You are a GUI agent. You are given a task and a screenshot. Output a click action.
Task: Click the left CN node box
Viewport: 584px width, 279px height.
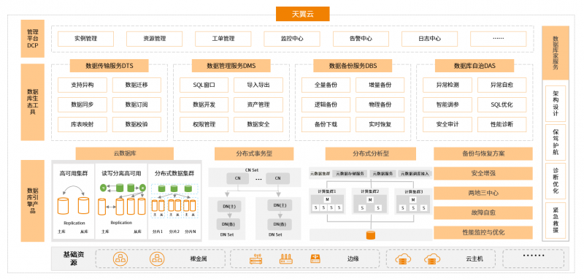tap(237, 178)
